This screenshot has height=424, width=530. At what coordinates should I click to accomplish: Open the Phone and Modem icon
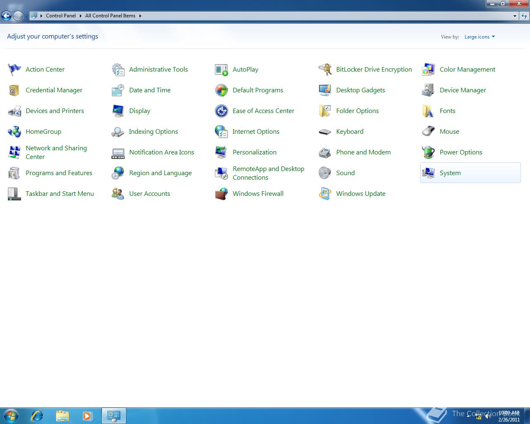click(x=325, y=152)
